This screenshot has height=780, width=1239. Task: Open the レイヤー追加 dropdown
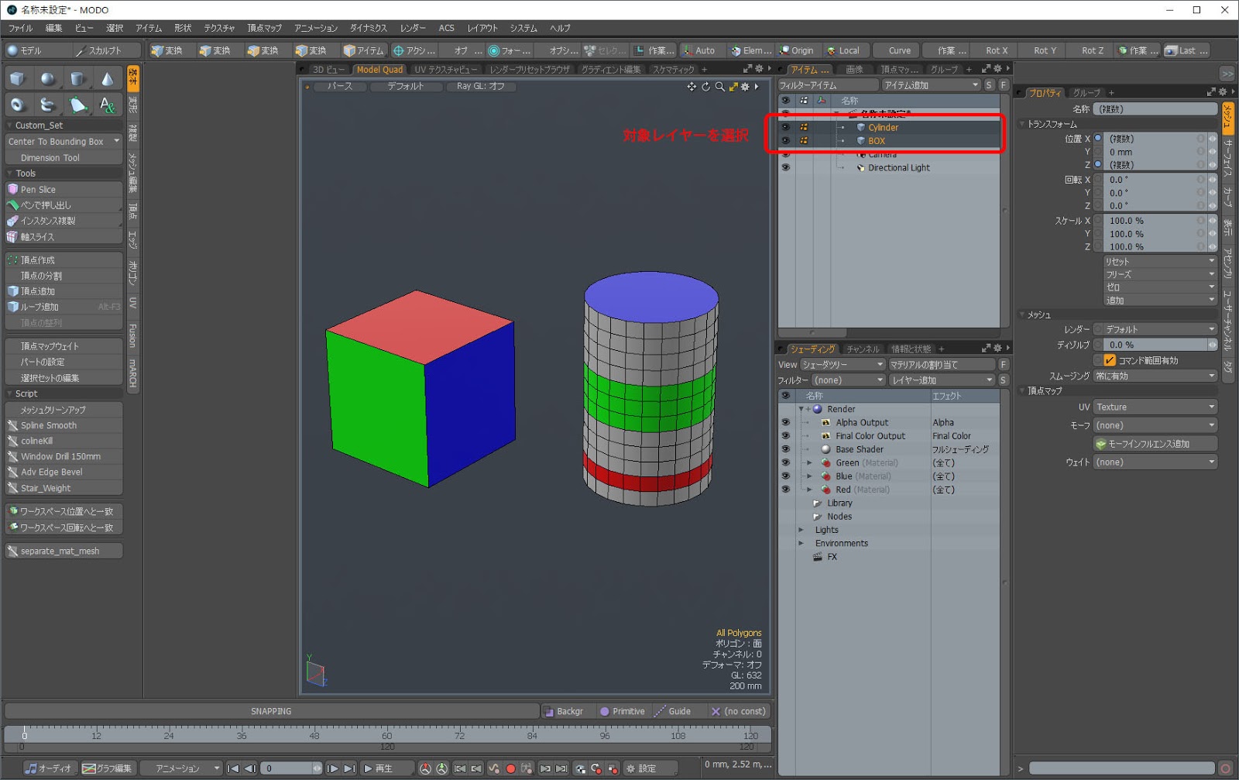coord(942,380)
